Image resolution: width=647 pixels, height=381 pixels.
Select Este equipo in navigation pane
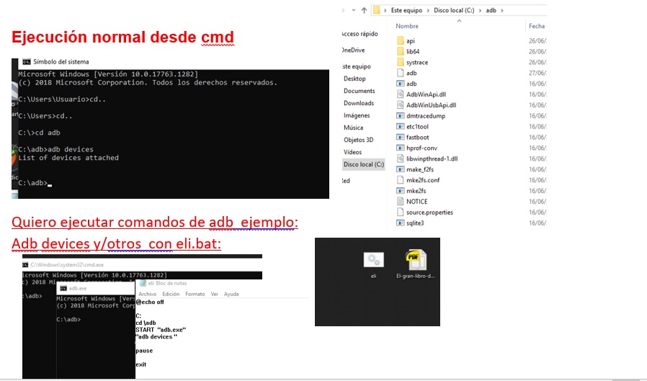pos(357,66)
